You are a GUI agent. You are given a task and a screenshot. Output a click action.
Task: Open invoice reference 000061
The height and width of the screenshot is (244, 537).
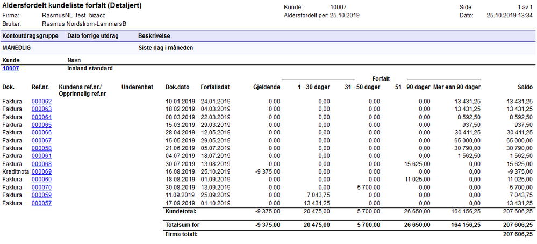pyautogui.click(x=41, y=156)
